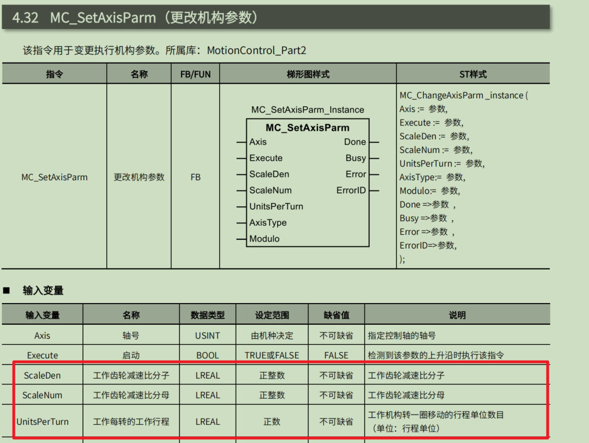Click the FB/FUN column header

coord(195,74)
